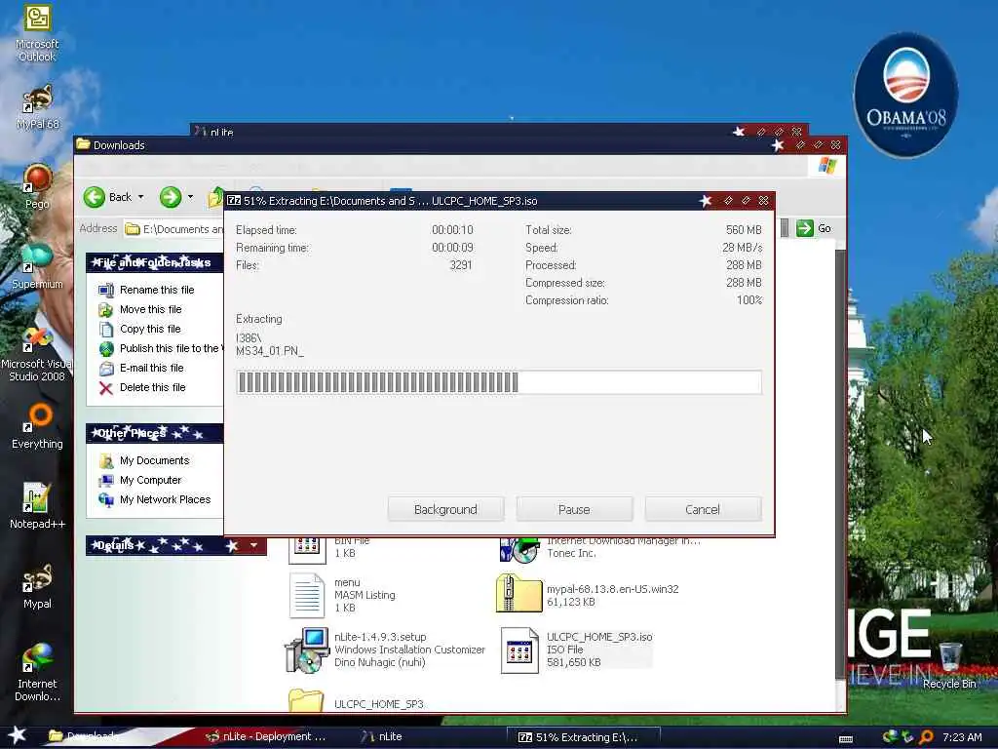
Task: Pause the extraction
Action: pos(574,509)
